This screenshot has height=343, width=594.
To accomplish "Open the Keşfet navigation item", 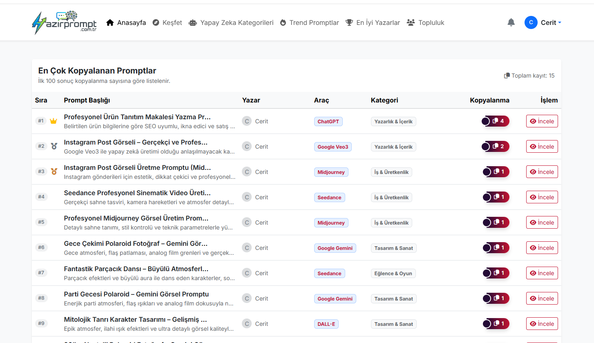I will [x=167, y=22].
